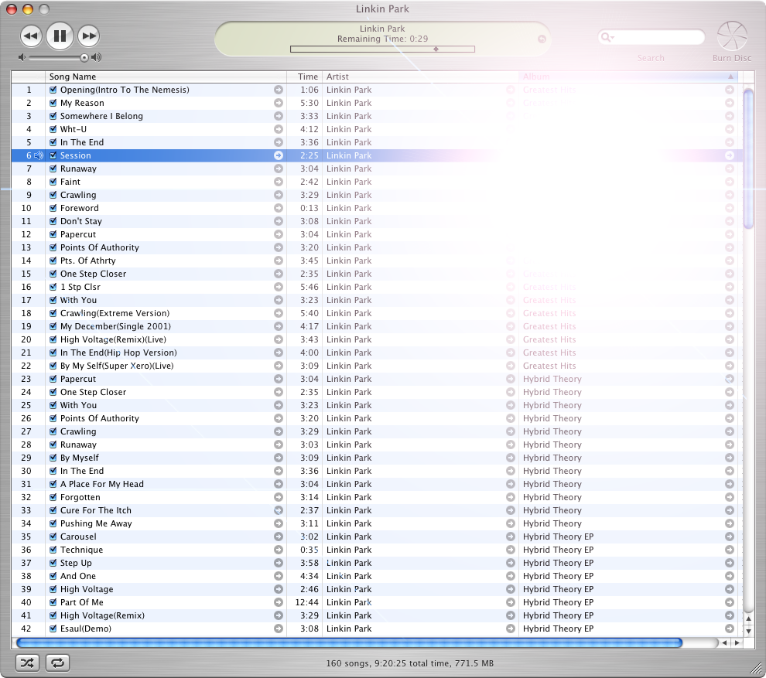Viewport: 766px width, 678px height.
Task: Pause the currently playing song
Action: click(x=60, y=36)
